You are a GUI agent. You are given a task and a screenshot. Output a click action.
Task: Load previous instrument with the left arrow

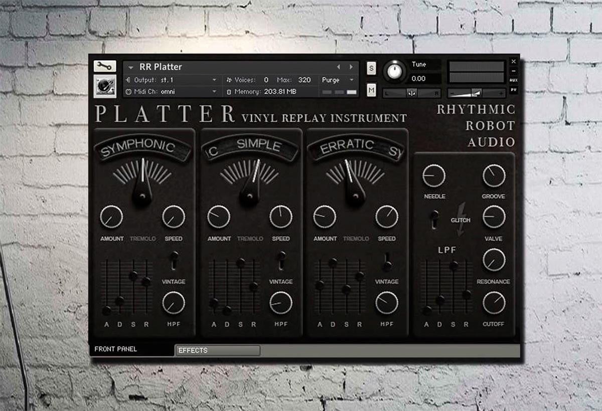pos(338,67)
